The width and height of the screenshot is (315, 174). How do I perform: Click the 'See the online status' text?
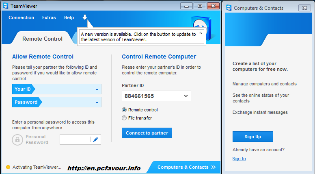(261, 98)
